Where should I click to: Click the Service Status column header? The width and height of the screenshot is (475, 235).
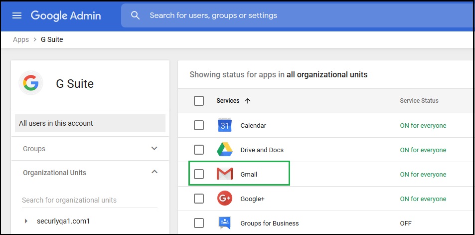(419, 101)
